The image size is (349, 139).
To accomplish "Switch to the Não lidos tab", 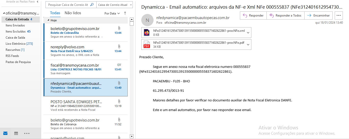I will 73,13.
